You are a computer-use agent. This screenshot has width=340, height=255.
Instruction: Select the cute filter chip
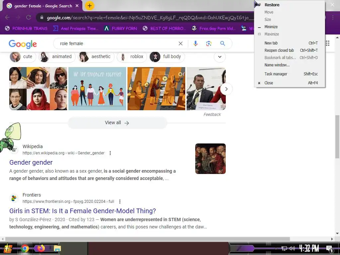[x=23, y=57]
